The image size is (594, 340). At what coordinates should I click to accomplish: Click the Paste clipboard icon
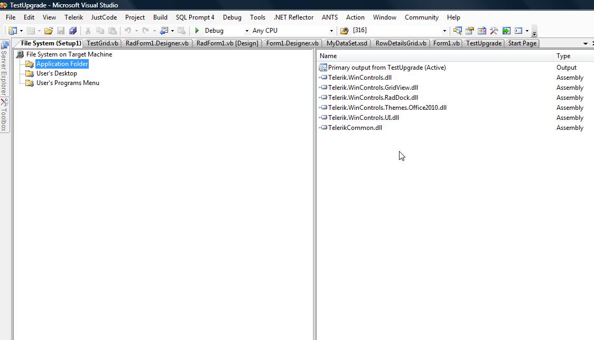(x=113, y=31)
